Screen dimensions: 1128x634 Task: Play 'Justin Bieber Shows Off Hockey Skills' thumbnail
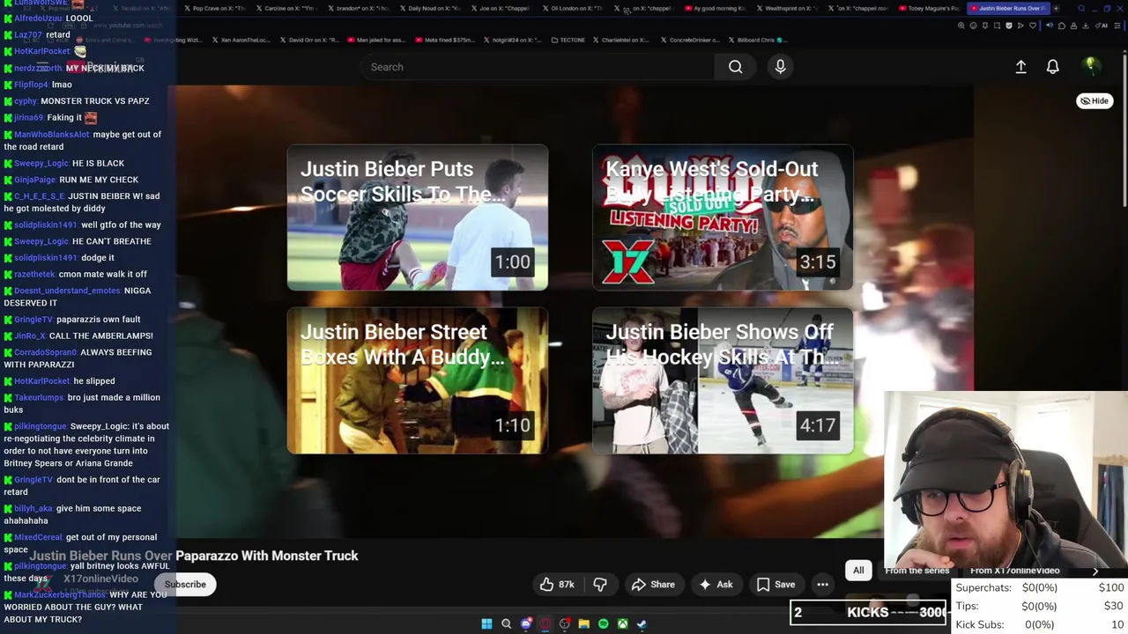coord(723,380)
